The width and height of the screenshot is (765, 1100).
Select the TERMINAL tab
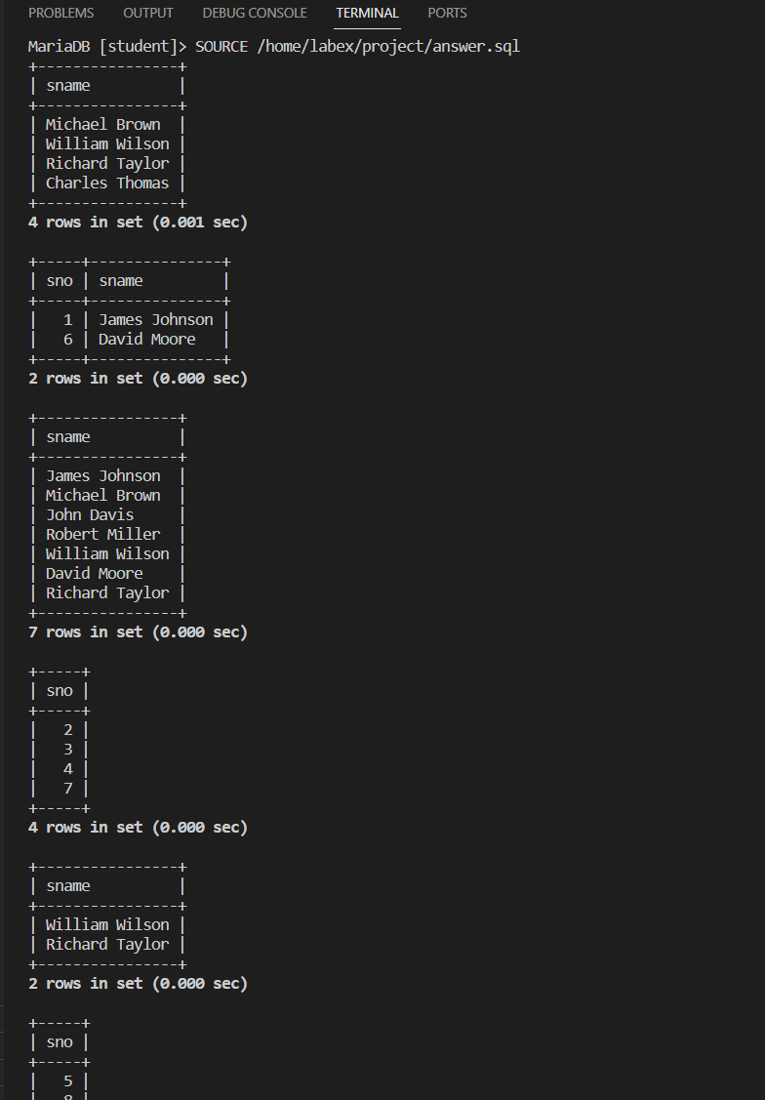(367, 13)
